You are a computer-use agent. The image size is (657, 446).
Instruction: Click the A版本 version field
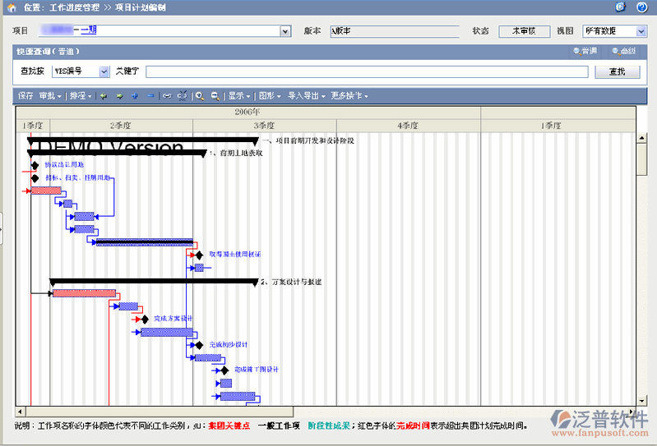395,31
